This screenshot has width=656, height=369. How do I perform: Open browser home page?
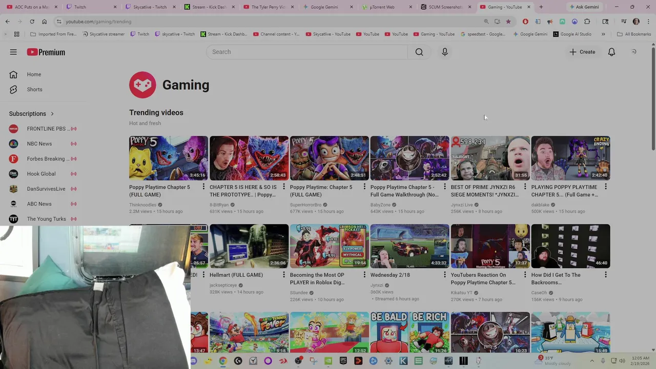[x=44, y=22]
